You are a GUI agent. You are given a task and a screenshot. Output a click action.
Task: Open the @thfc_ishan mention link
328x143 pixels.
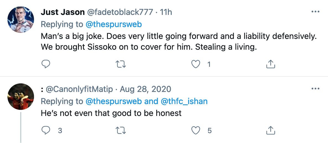click(184, 101)
